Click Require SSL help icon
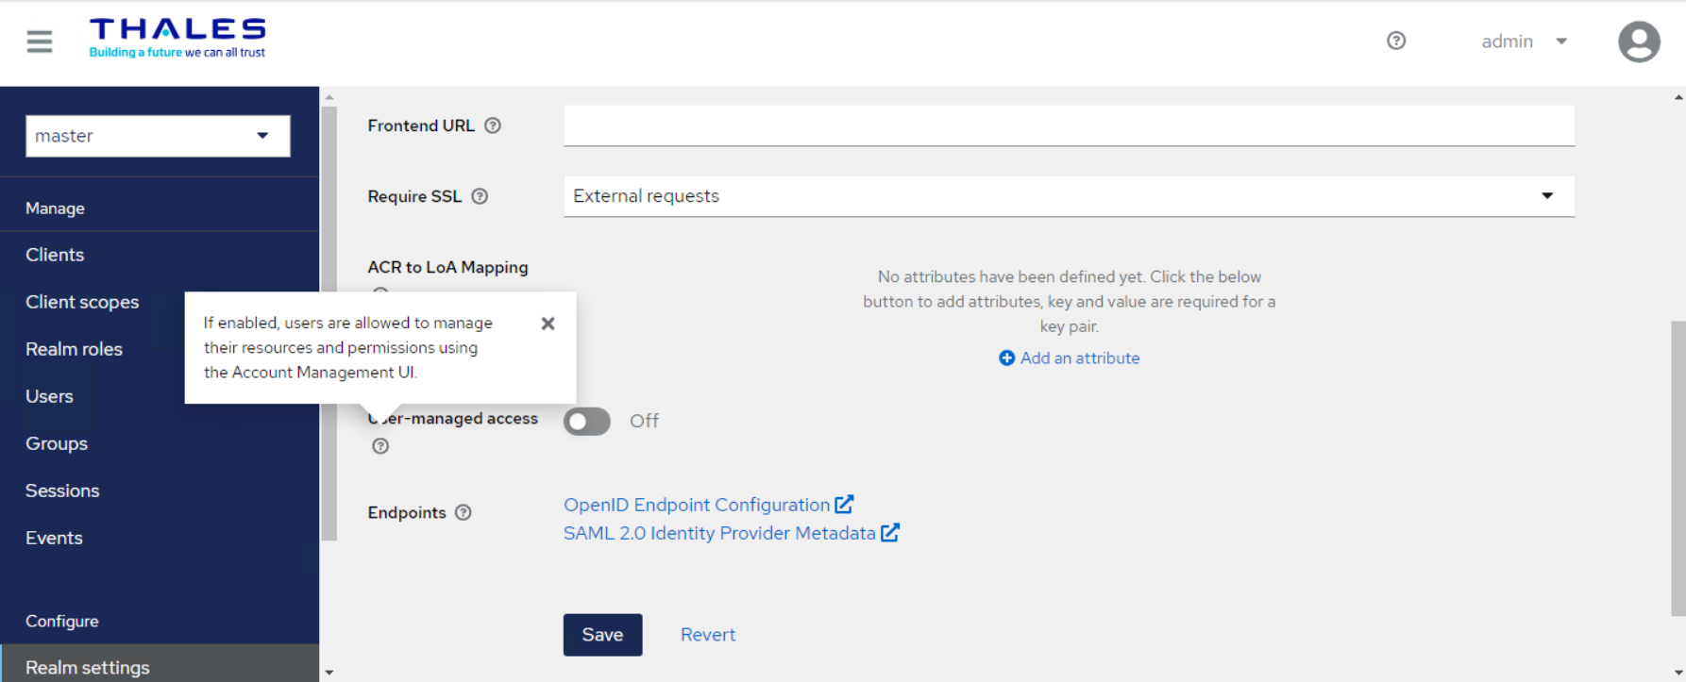This screenshot has height=682, width=1686. (480, 196)
